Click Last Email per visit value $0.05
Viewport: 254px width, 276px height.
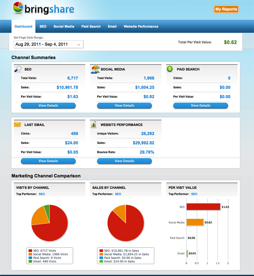[73, 152]
